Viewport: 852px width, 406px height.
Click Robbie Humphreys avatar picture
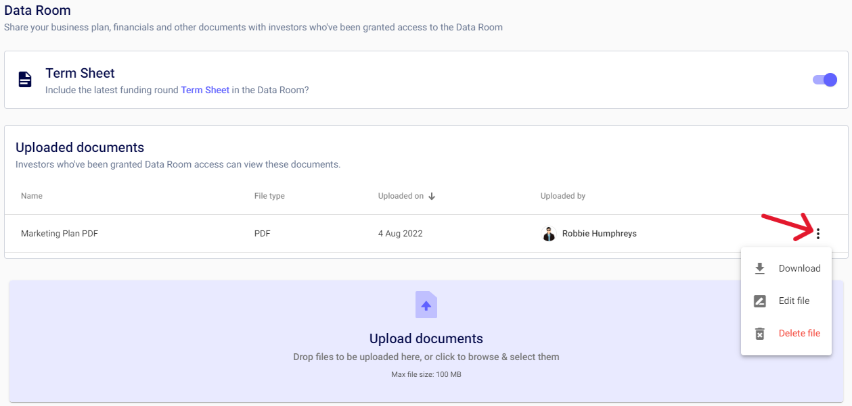pyautogui.click(x=549, y=234)
